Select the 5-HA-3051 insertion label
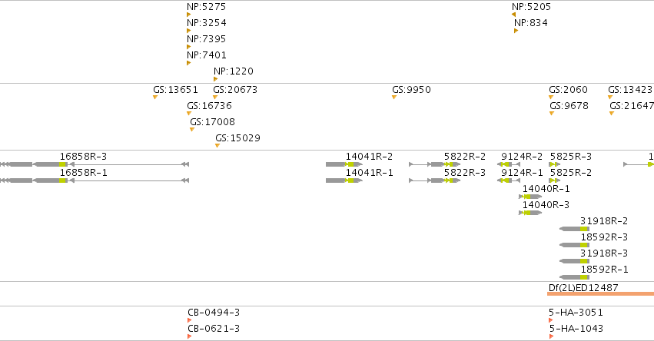Screen dimensions: 654x341 pyautogui.click(x=576, y=313)
